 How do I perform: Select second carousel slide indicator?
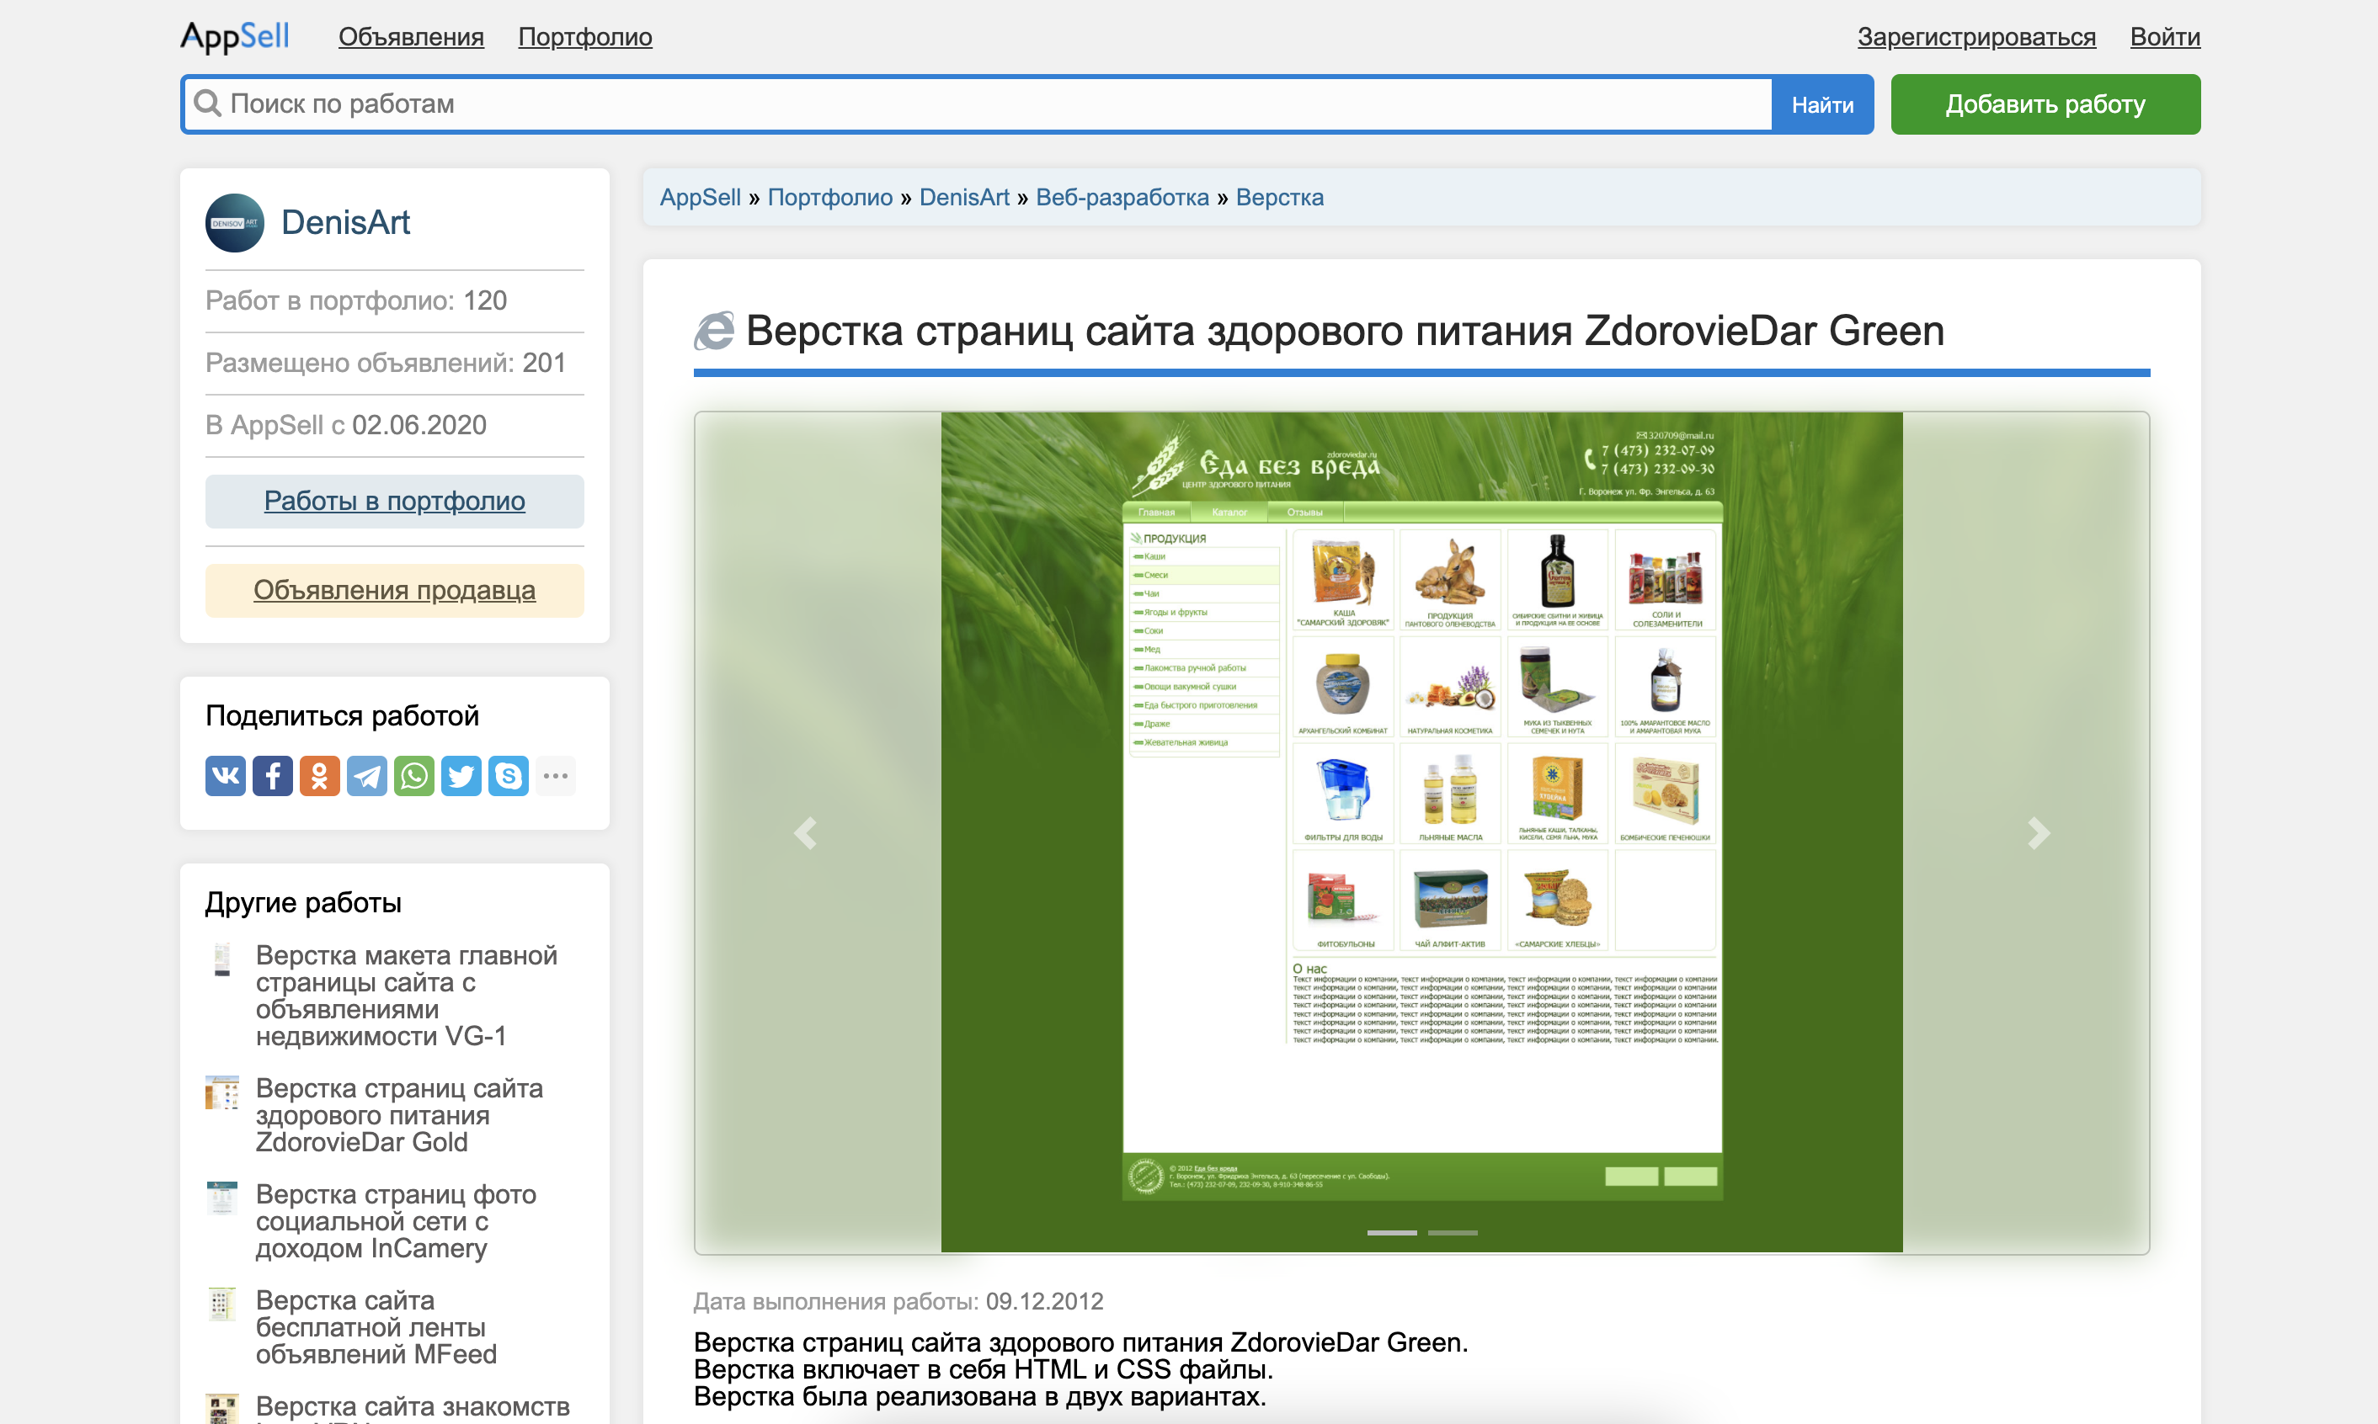coord(1453,1232)
